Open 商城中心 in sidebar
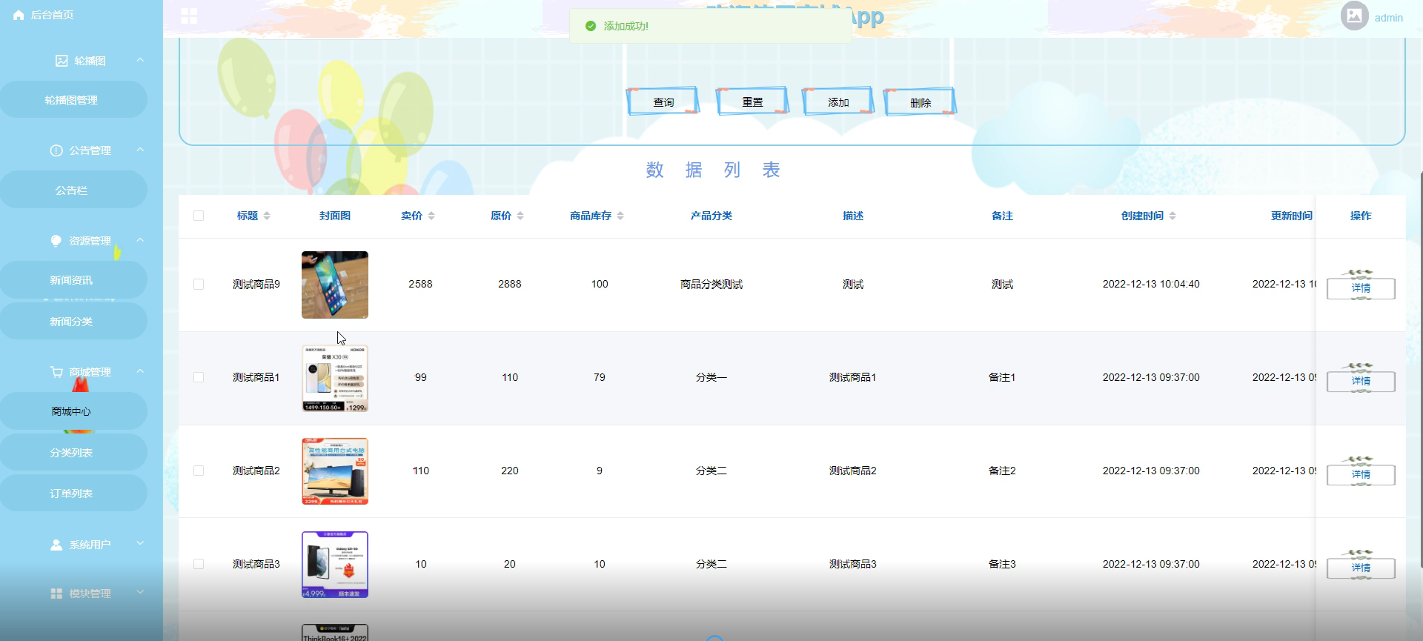 pyautogui.click(x=73, y=411)
